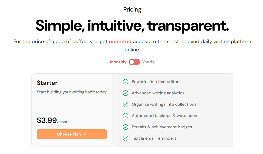Click checkmark beside Streaks & achievement badges
This screenshot has width=263, height=154.
tap(125, 127)
